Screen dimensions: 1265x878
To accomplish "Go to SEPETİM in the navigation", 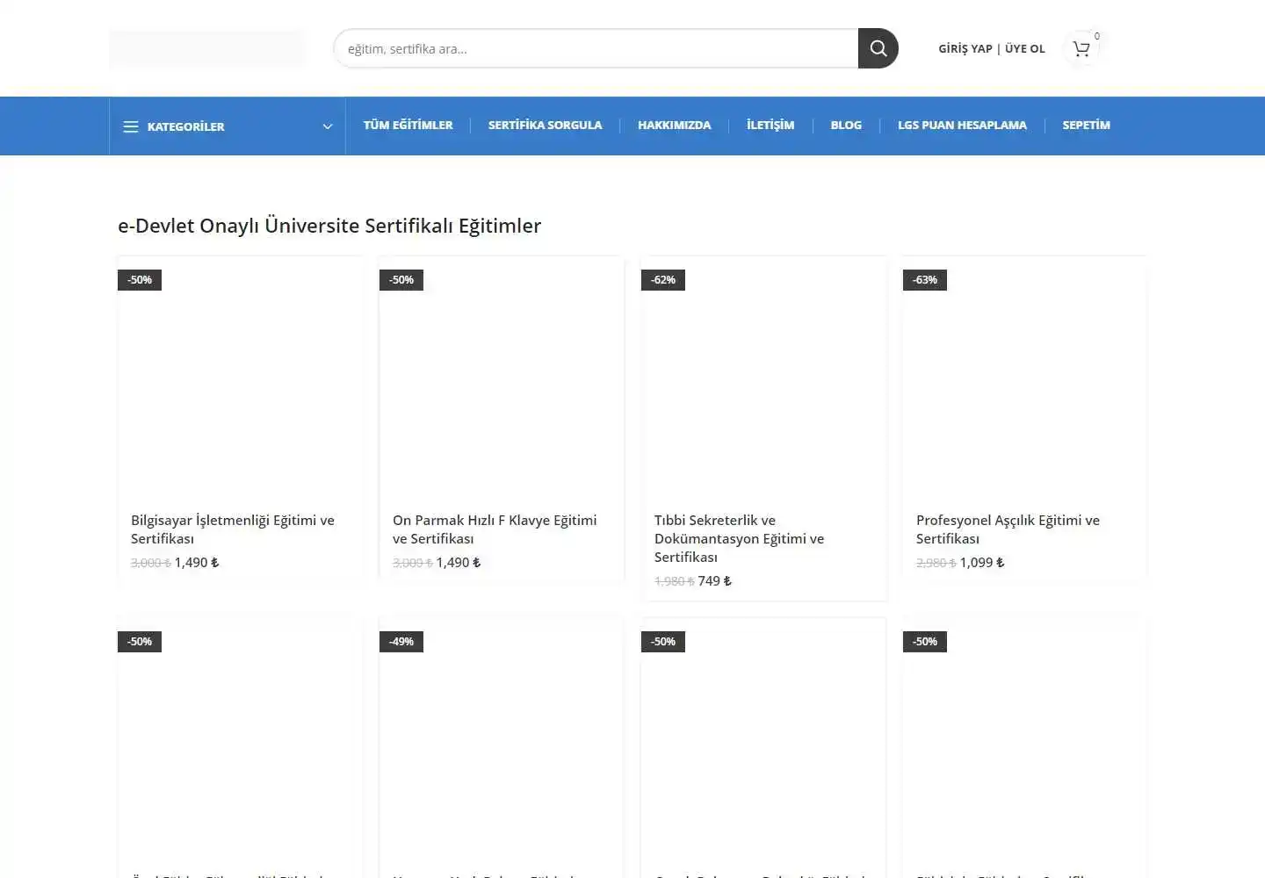I will pyautogui.click(x=1087, y=125).
